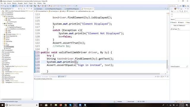The width and height of the screenshot is (190, 107).
Task: Select the Console tab in bottom panel
Action: 62,77
